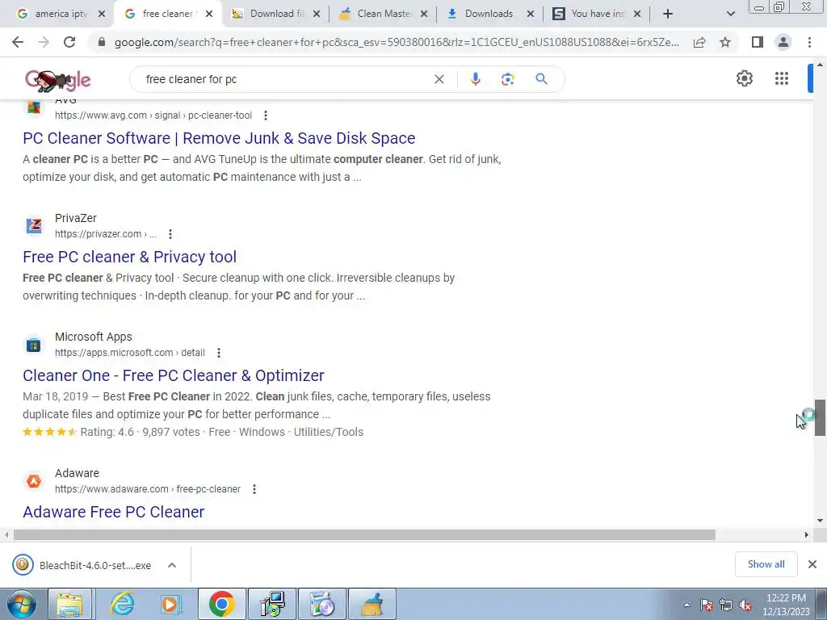Click the vertical scrollbar thumb
This screenshot has width=827, height=620.
820,417
